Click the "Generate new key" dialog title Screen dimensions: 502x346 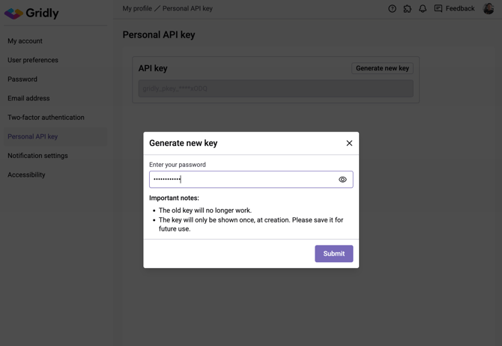click(183, 143)
